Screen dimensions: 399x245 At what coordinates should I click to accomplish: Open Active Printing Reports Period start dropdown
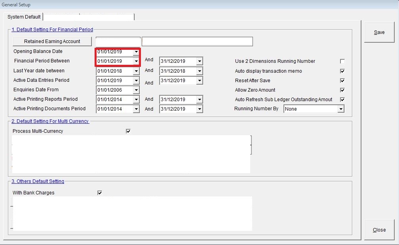[136, 100]
